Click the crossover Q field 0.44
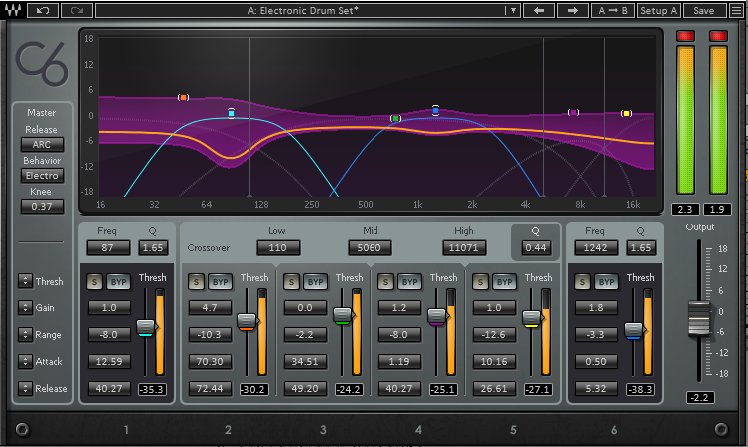This screenshot has height=447, width=748. [x=535, y=247]
